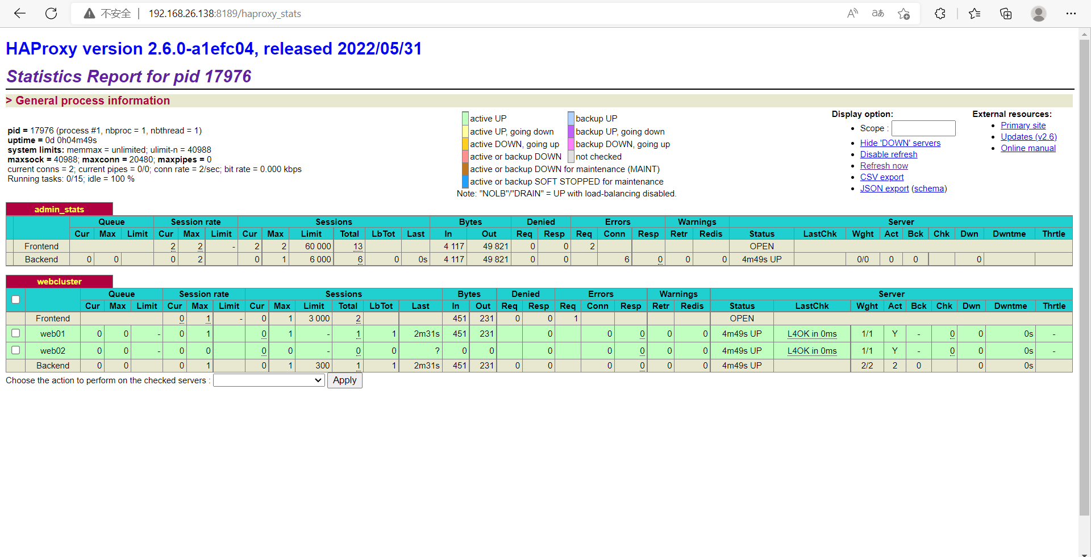Click web01 status 4m49s UP

[742, 334]
